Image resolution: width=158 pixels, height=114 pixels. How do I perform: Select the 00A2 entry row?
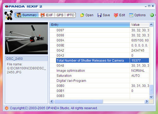(x=99, y=50)
